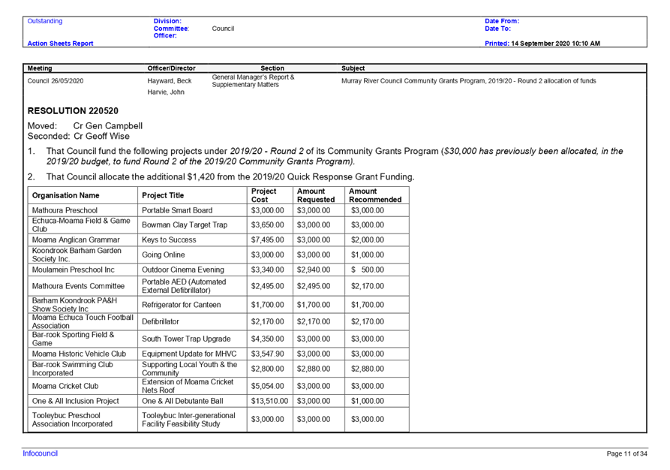This screenshot has height=470, width=670.
Task: Click the Infocouncil link in the footer
Action: (x=41, y=453)
